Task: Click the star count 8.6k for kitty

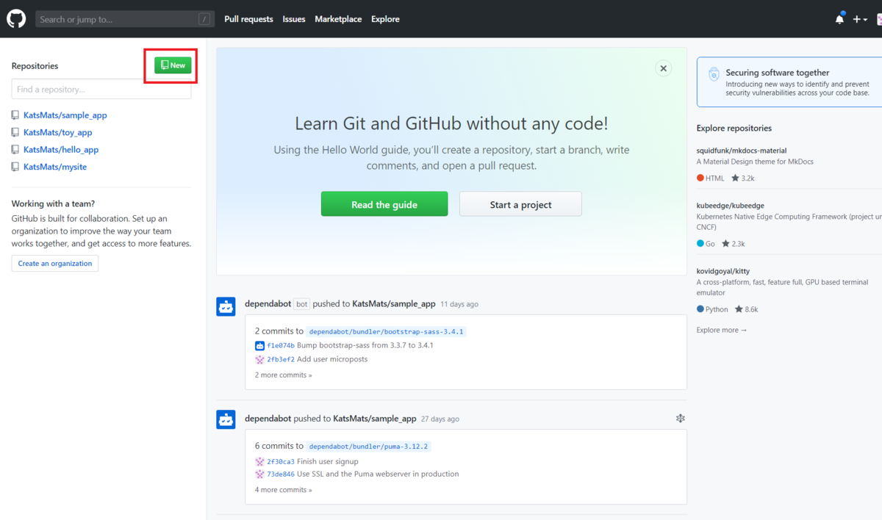Action: (x=746, y=309)
